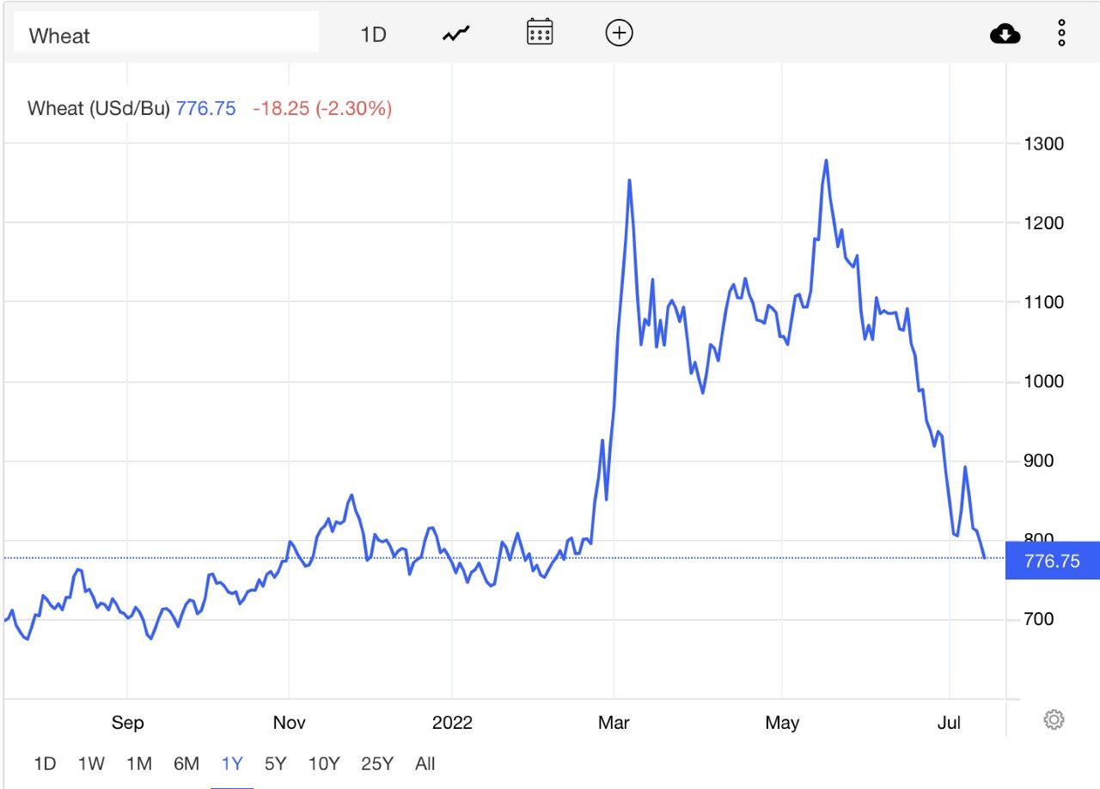Click the Wheat (USd/Bu) legend label
1100x789 pixels.
[99, 108]
